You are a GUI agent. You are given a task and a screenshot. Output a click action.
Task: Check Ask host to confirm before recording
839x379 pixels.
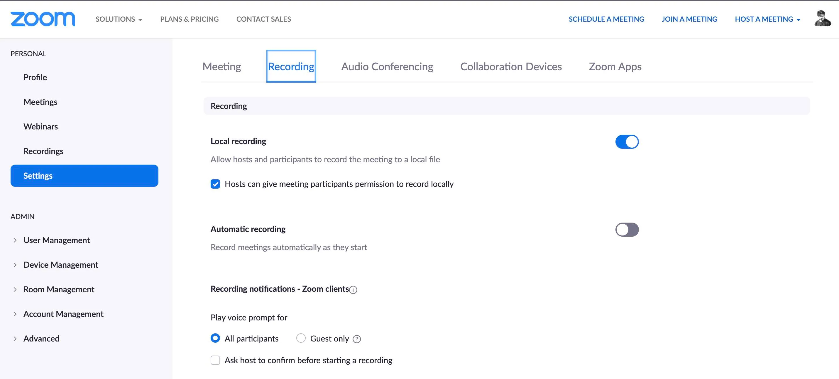pyautogui.click(x=215, y=360)
